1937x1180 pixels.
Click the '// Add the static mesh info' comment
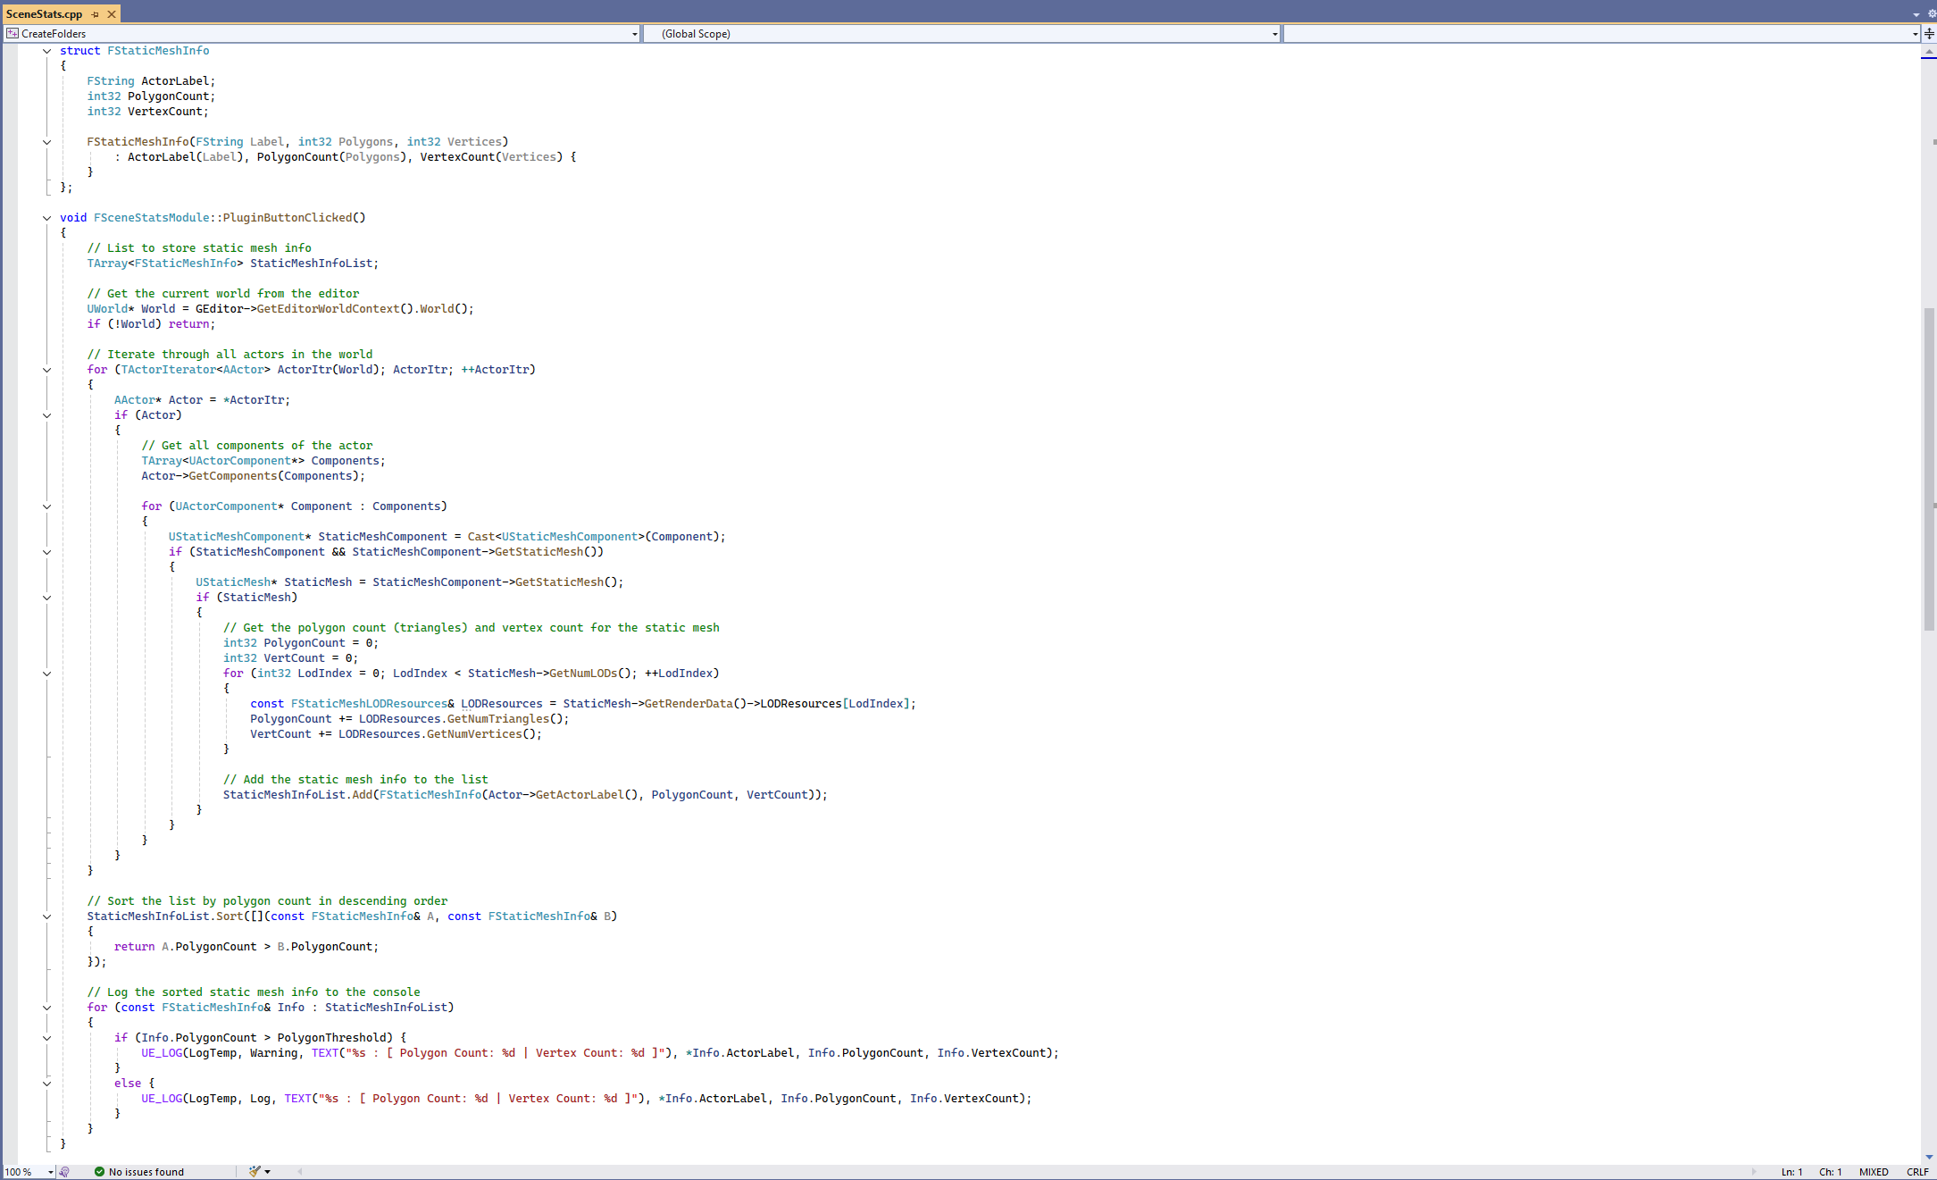click(x=355, y=780)
